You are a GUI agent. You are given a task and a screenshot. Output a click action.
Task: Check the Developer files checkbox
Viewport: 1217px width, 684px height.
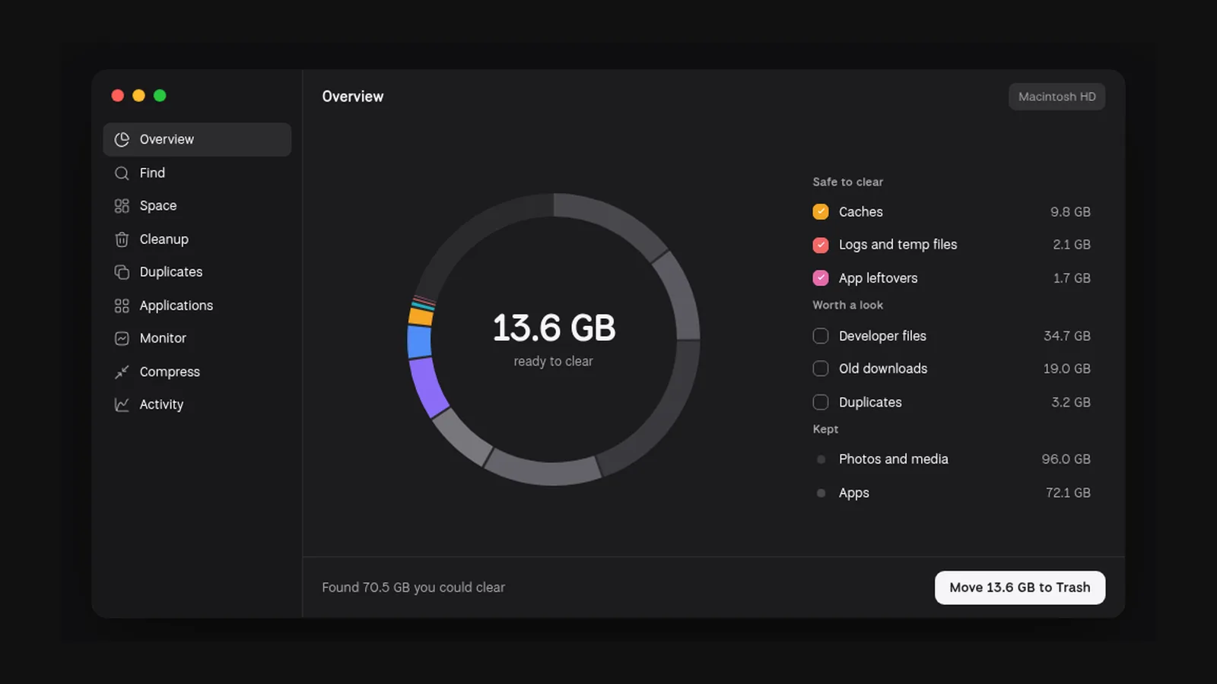pos(821,336)
